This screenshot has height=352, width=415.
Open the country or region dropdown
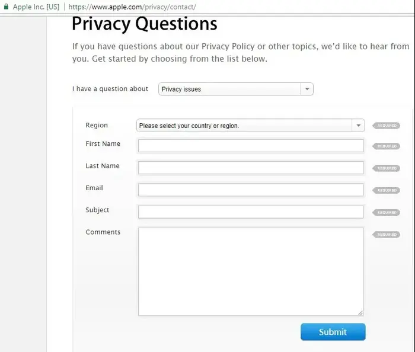[x=251, y=126]
